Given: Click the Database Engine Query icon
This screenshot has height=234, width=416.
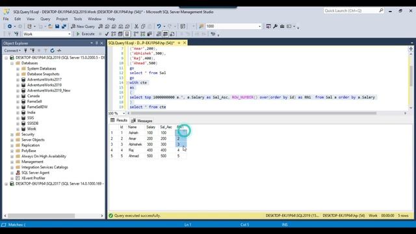Looking at the screenshot, I should coord(101,26).
